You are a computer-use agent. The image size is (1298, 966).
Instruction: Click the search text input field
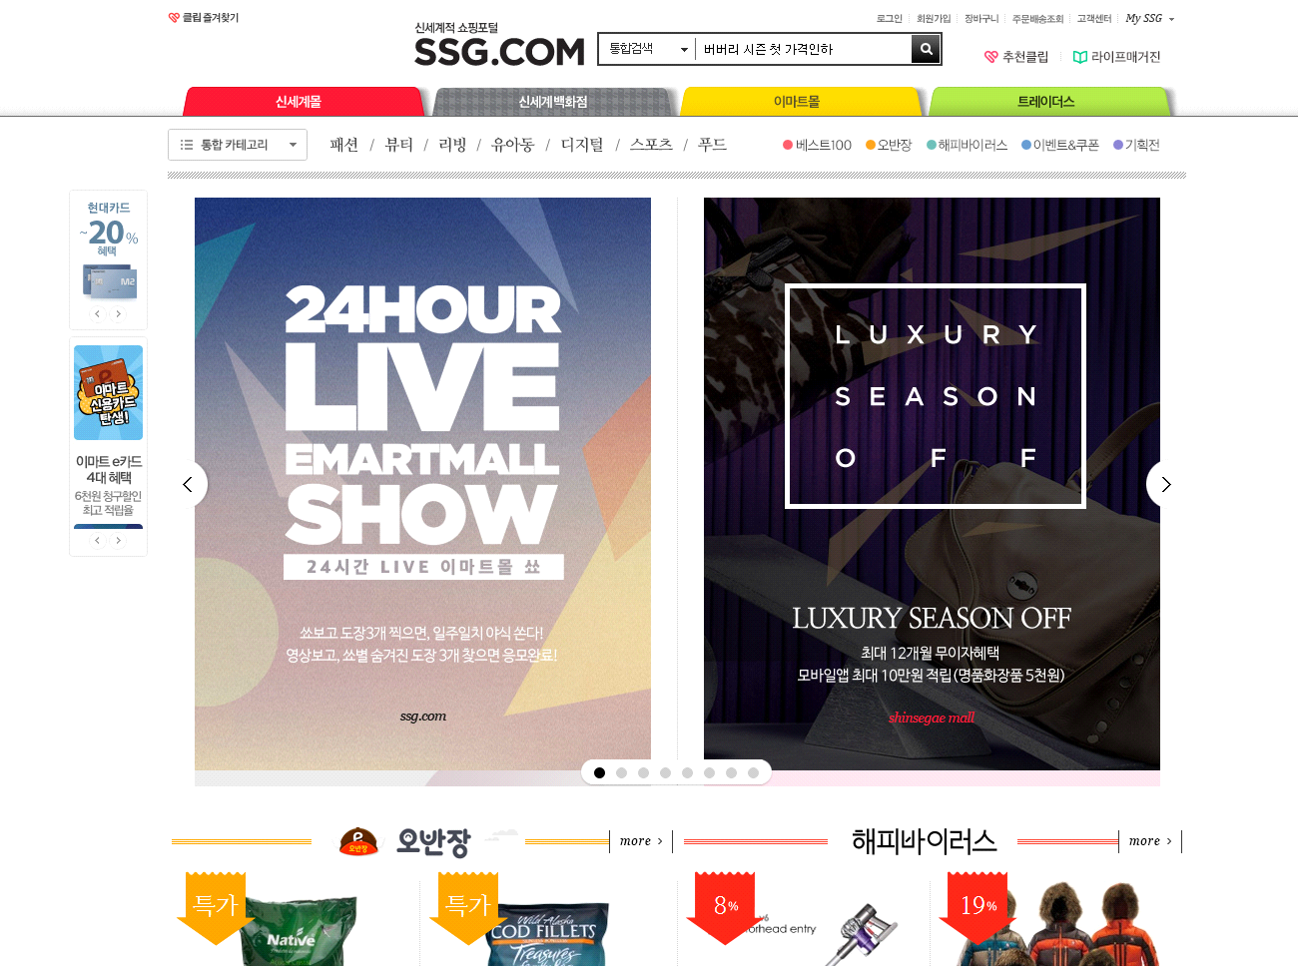coord(803,49)
